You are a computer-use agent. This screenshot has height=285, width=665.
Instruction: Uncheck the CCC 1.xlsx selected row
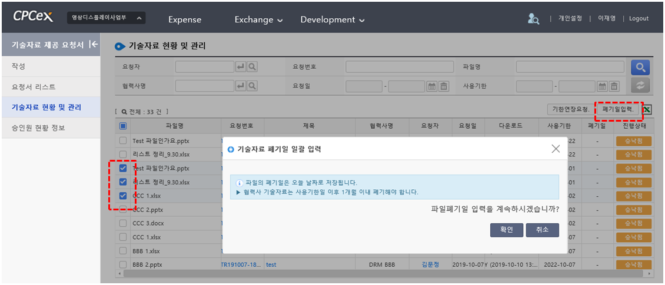click(x=123, y=196)
